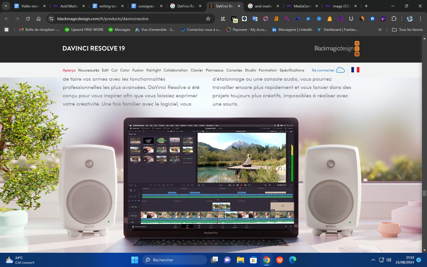
Task: Open the browser home page
Action: [x=39, y=19]
